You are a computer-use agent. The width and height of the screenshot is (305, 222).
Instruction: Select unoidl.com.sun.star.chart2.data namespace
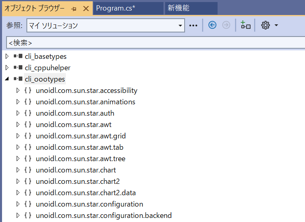point(85,193)
